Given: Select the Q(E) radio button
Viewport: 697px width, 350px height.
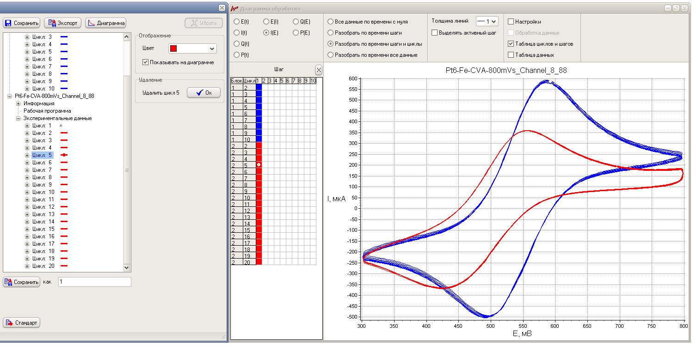Looking at the screenshot, I should [x=296, y=22].
